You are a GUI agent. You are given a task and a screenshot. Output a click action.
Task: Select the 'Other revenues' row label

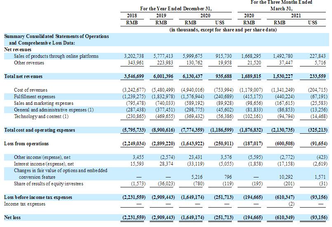29,63
